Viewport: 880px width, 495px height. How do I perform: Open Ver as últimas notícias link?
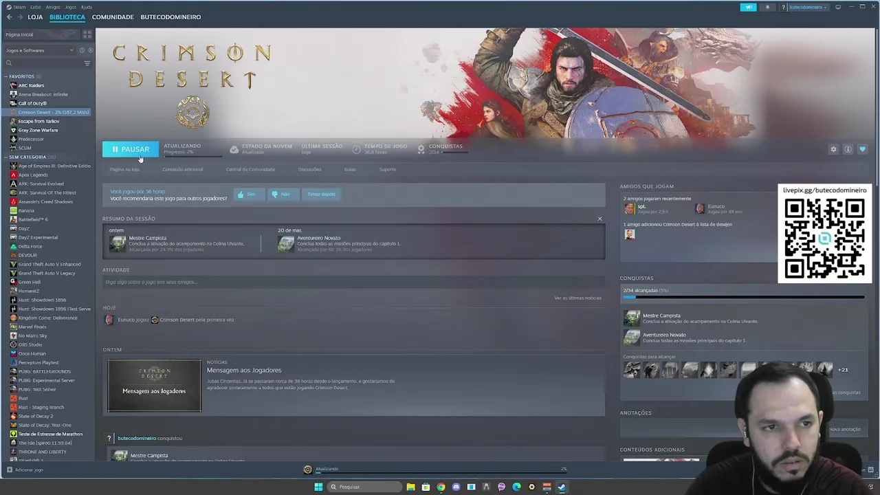577,298
